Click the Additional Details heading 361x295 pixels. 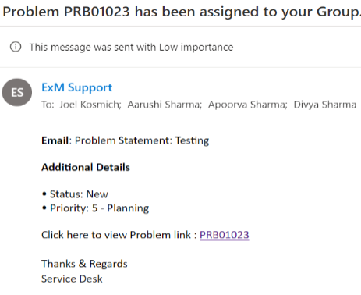(x=86, y=167)
